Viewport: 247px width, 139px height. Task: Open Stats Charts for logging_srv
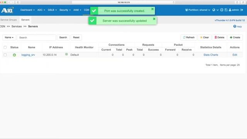(x=211, y=55)
